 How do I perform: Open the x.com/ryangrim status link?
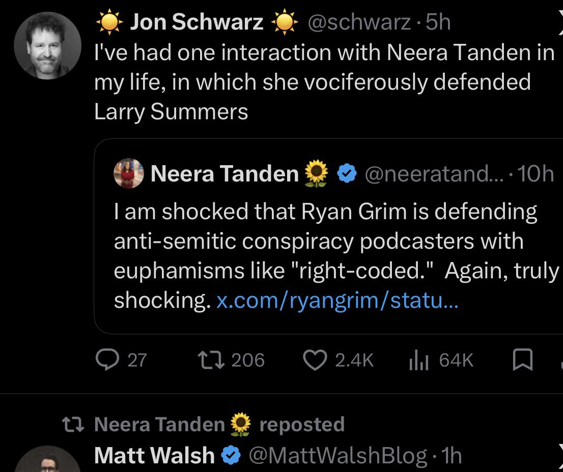337,301
